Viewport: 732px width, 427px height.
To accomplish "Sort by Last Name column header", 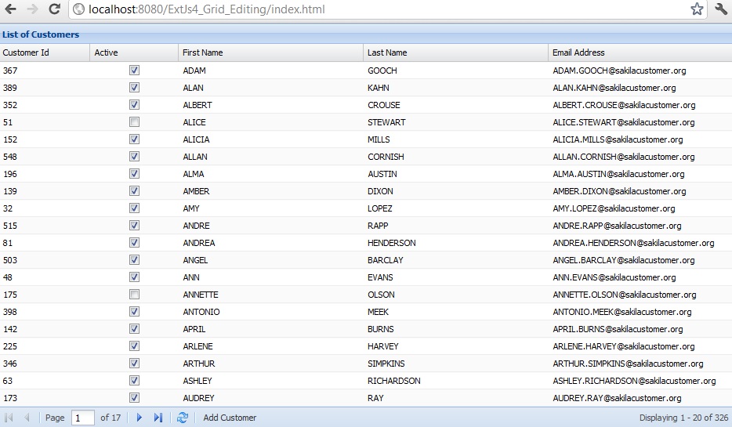I will coord(455,52).
